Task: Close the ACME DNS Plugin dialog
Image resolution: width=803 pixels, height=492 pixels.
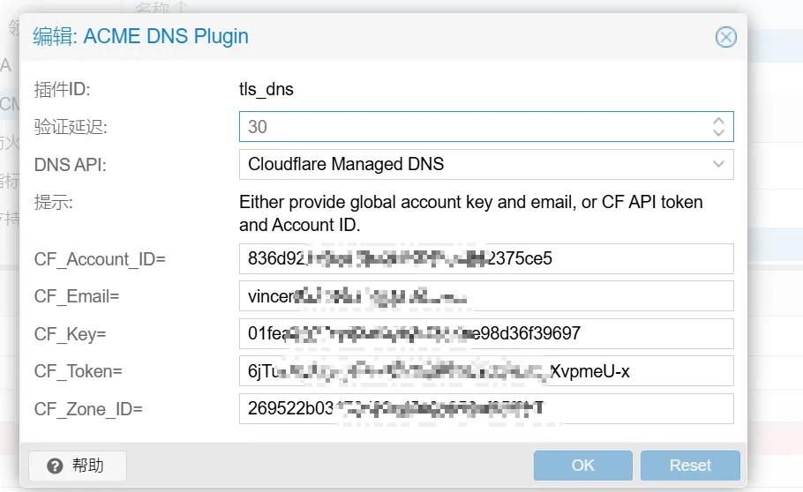Action: pyautogui.click(x=725, y=37)
